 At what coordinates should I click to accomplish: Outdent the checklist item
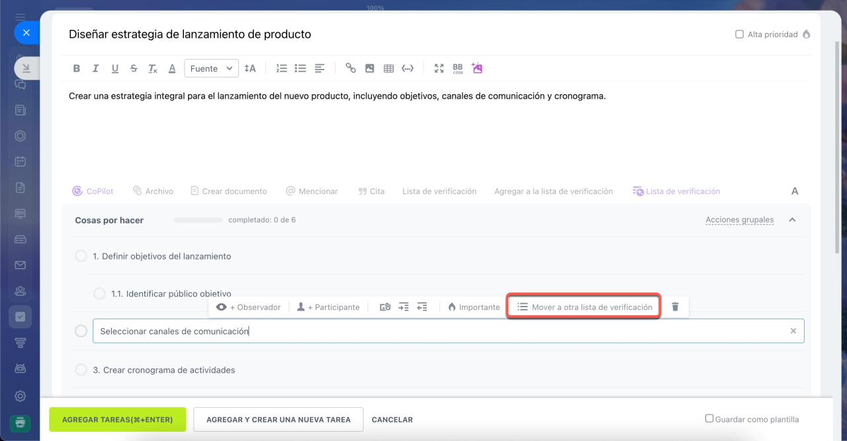coord(422,307)
